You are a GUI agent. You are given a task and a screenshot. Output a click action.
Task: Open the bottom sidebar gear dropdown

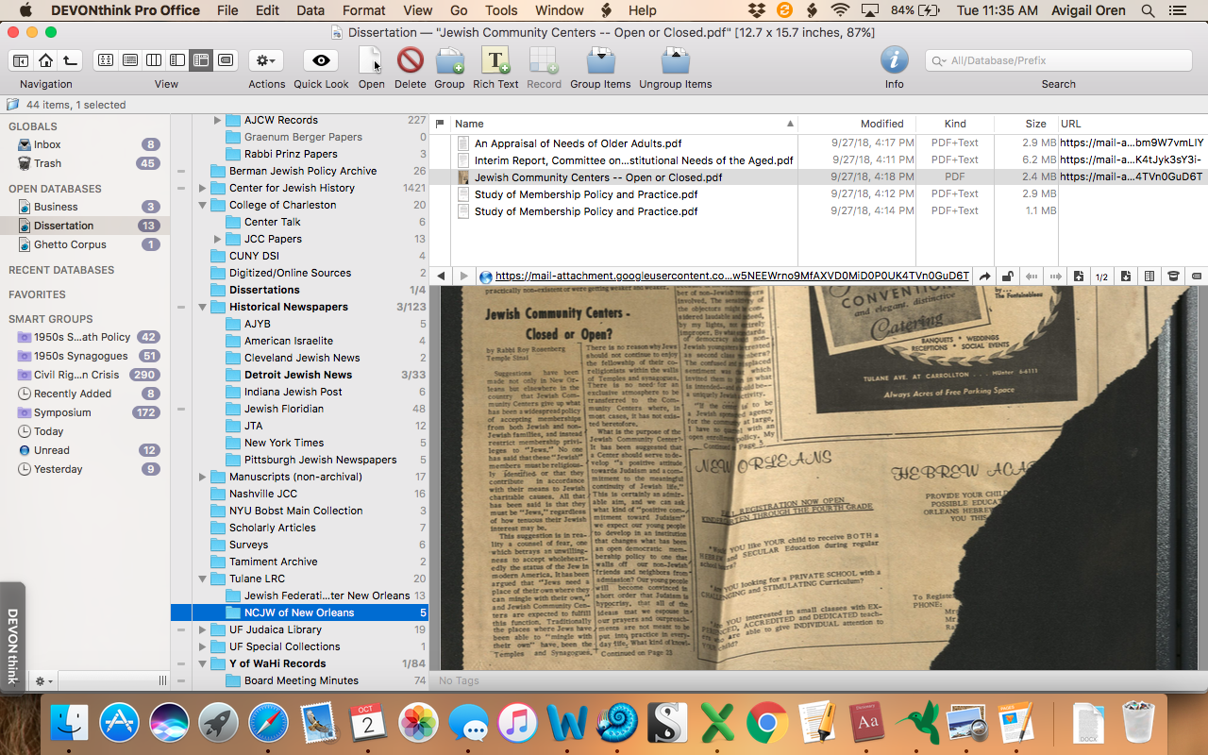pyautogui.click(x=43, y=680)
